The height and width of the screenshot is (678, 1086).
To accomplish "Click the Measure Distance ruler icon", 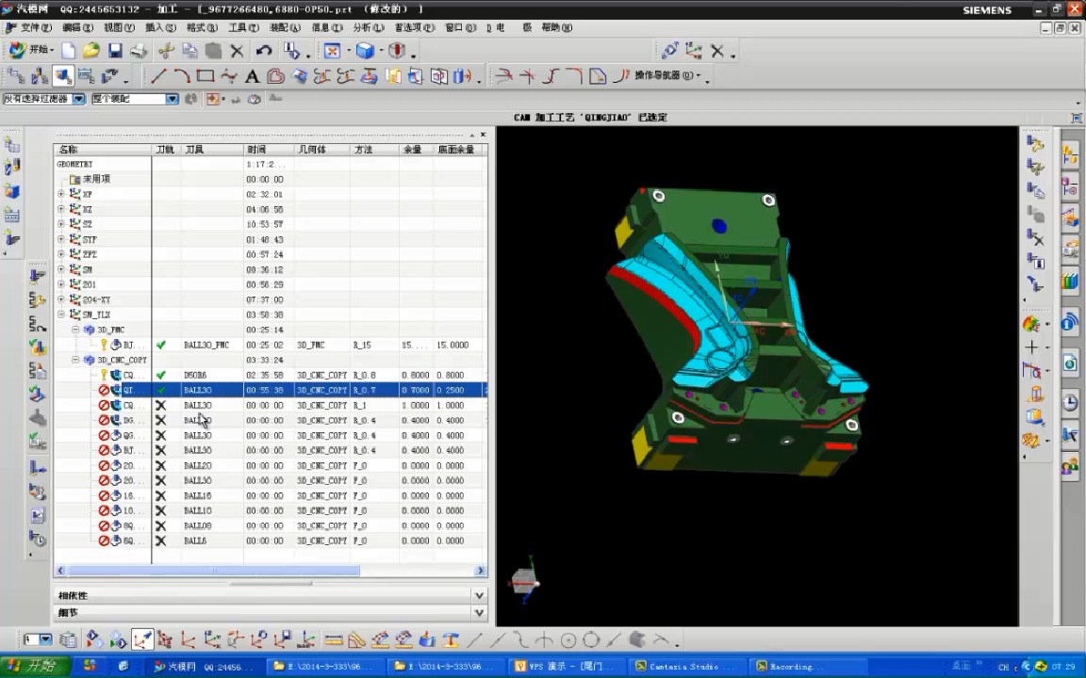I will [x=333, y=640].
